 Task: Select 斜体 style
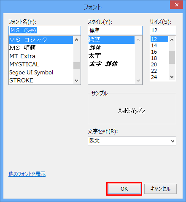click(x=111, y=48)
